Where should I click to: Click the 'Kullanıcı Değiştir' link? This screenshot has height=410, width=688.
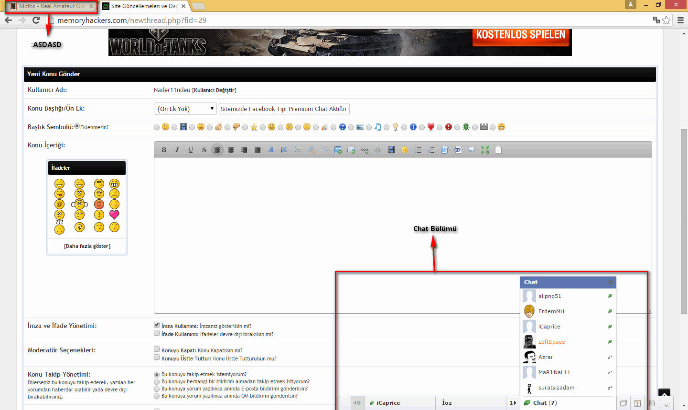coord(214,90)
